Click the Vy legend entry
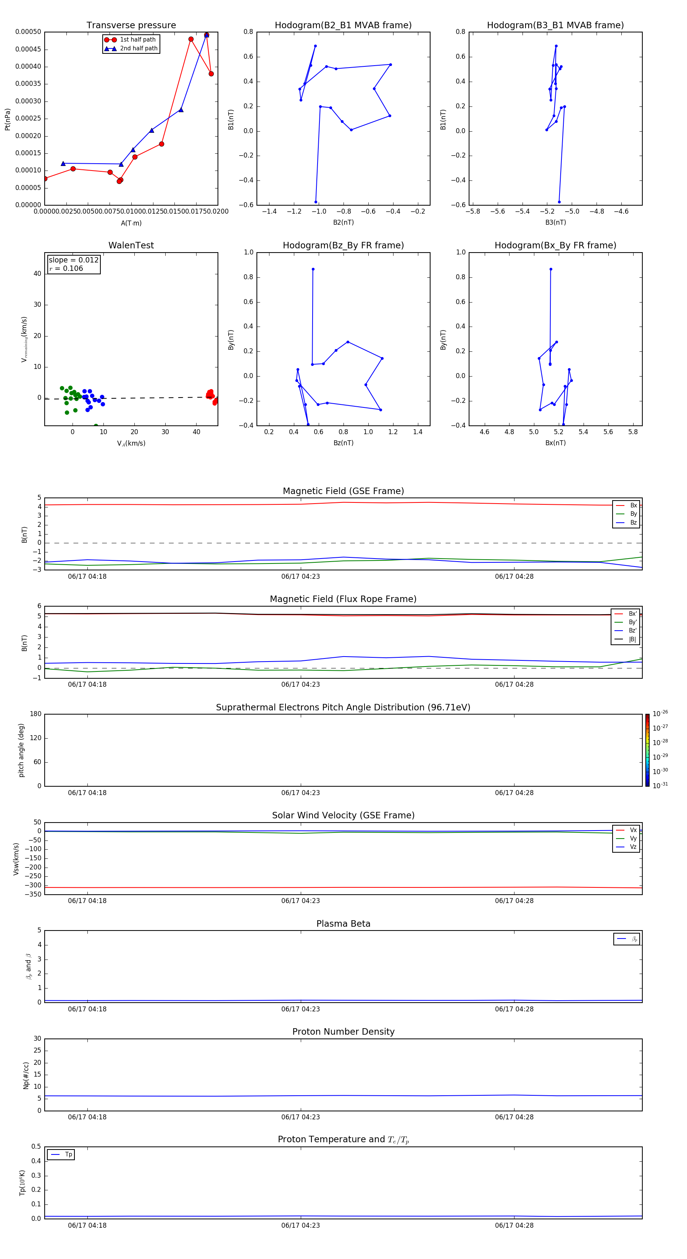 [x=626, y=839]
